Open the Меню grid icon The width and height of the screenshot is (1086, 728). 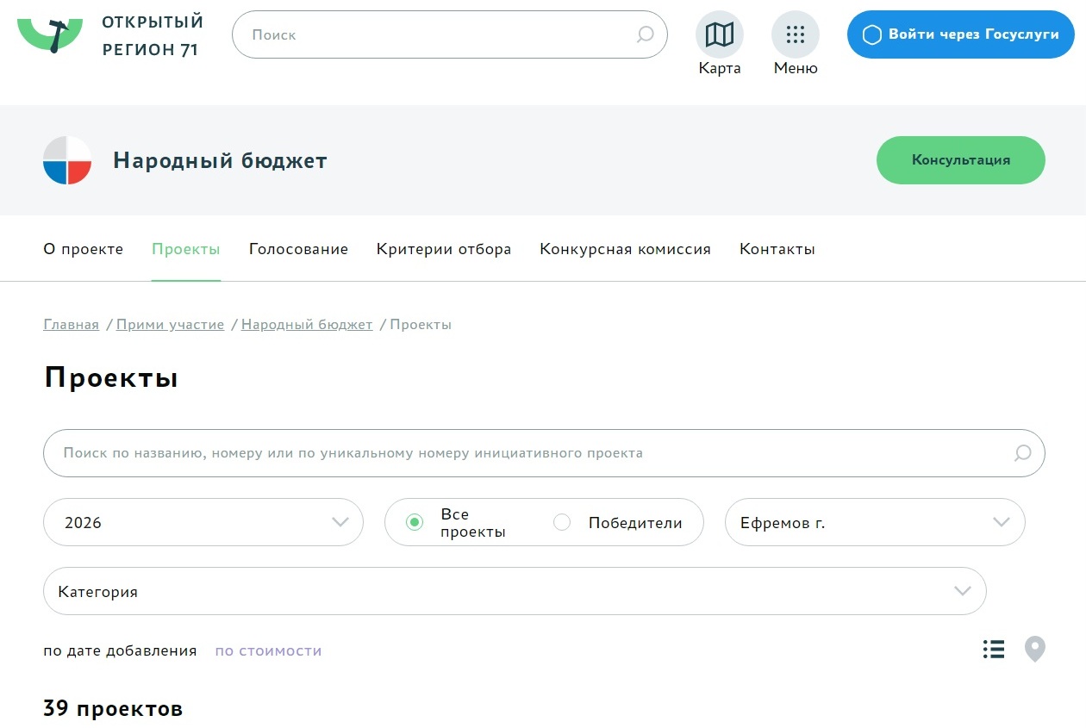tap(795, 35)
